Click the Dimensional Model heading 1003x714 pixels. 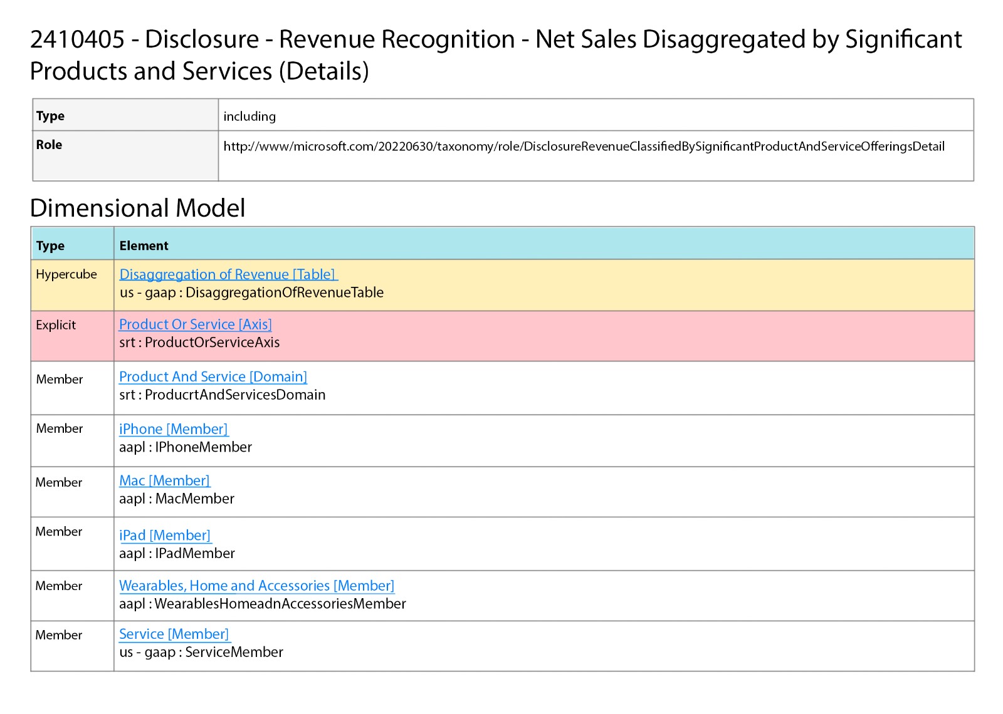[137, 208]
